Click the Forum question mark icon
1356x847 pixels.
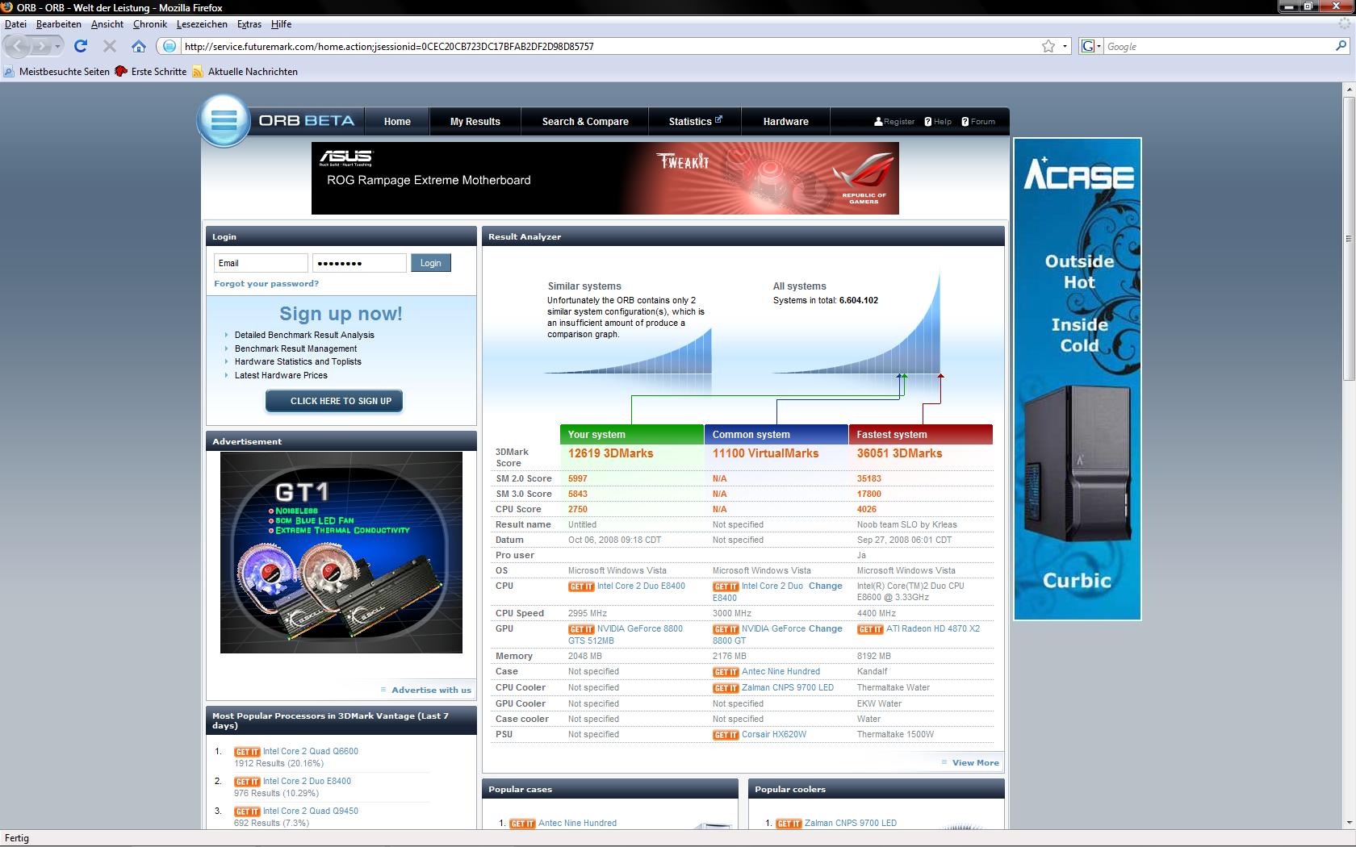[x=965, y=122]
